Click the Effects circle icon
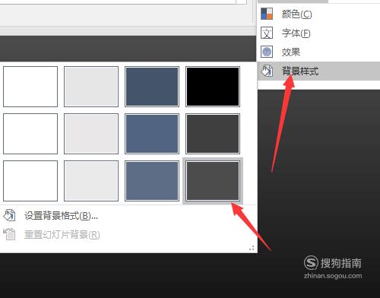Viewport: 380px width, 298px height. point(267,52)
